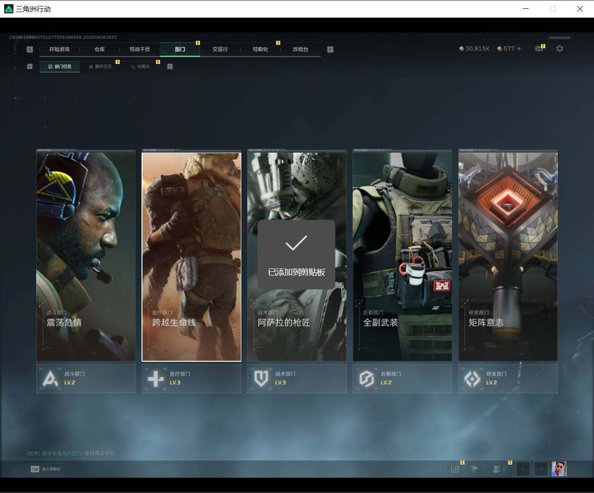Viewport: 594px width, 493px height.
Task: Click the E key next-tab icon
Action: (x=330, y=50)
